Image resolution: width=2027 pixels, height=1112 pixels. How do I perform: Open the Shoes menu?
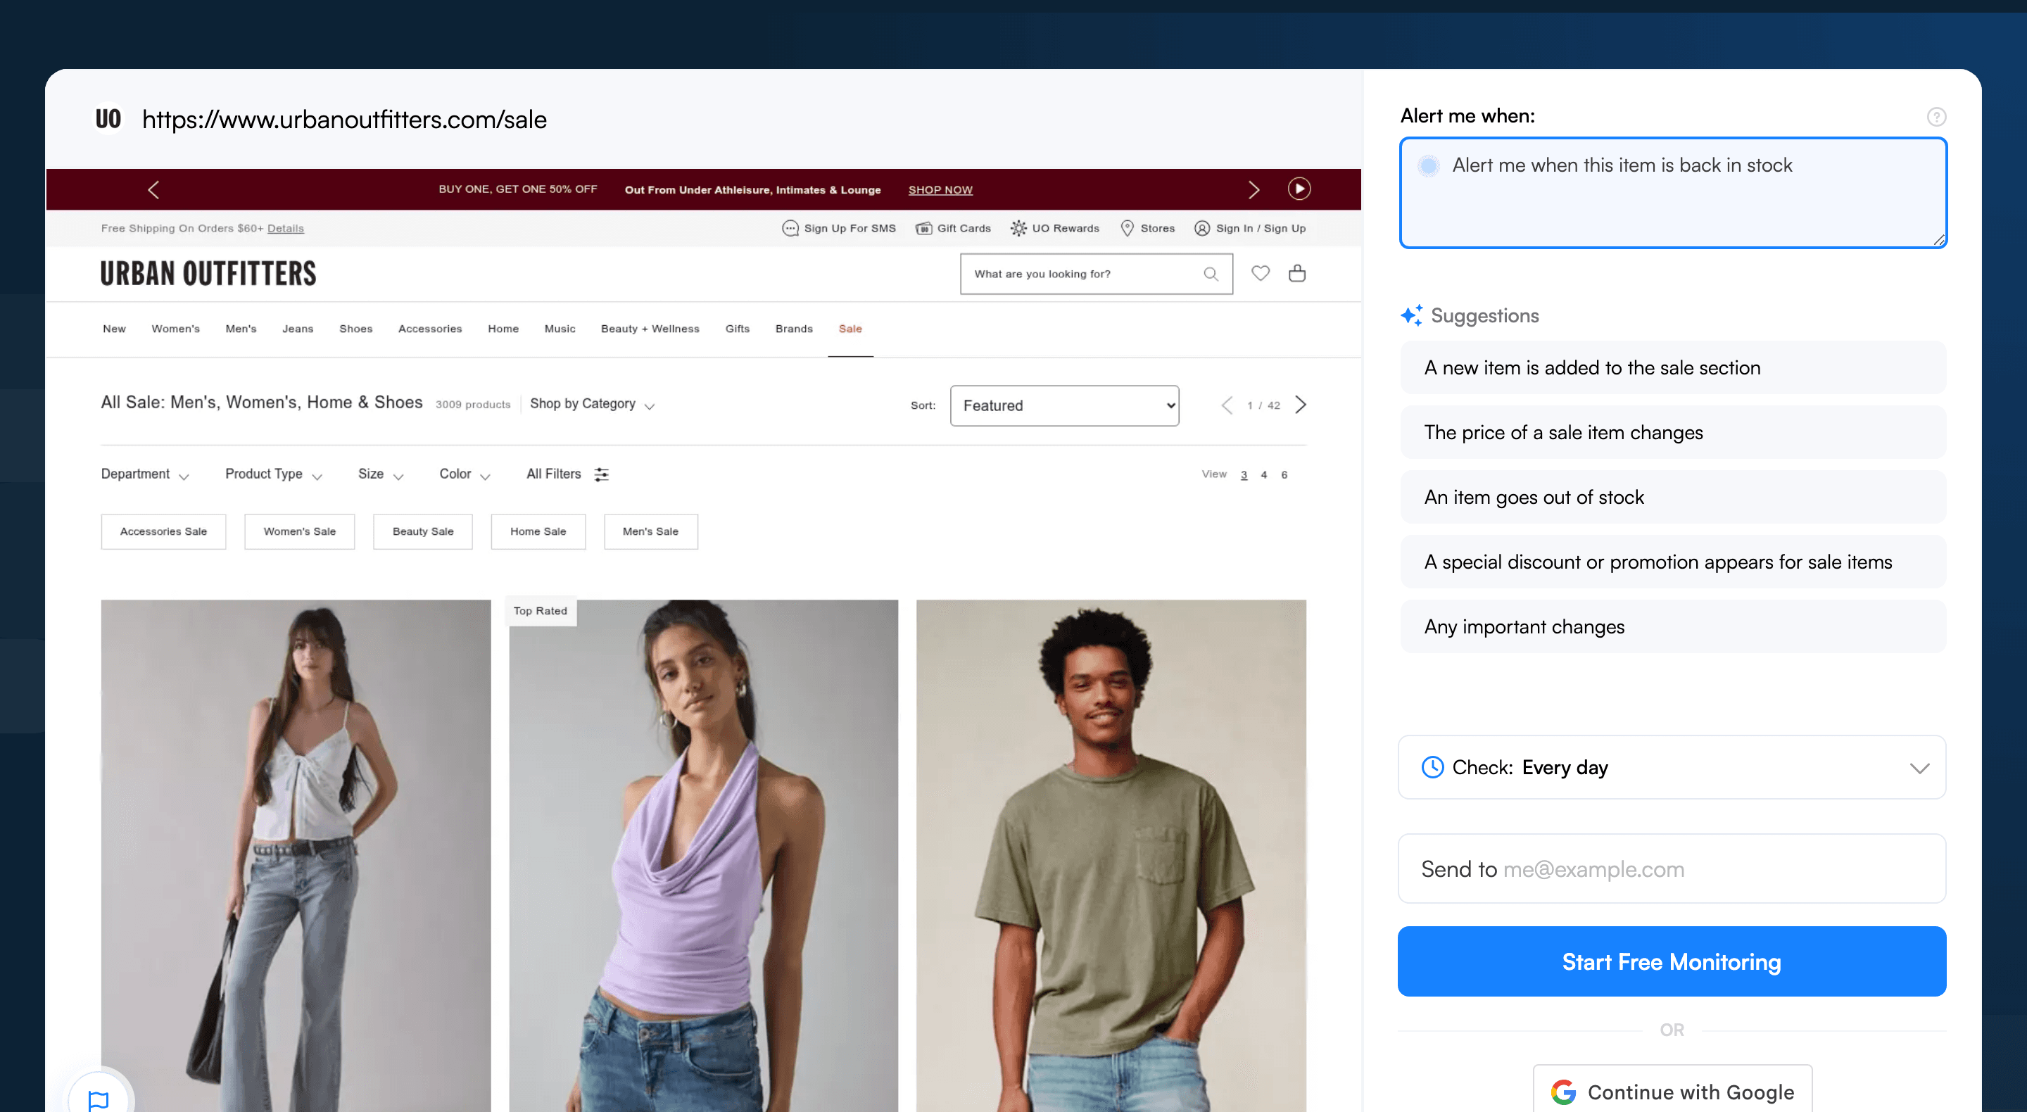pos(355,329)
